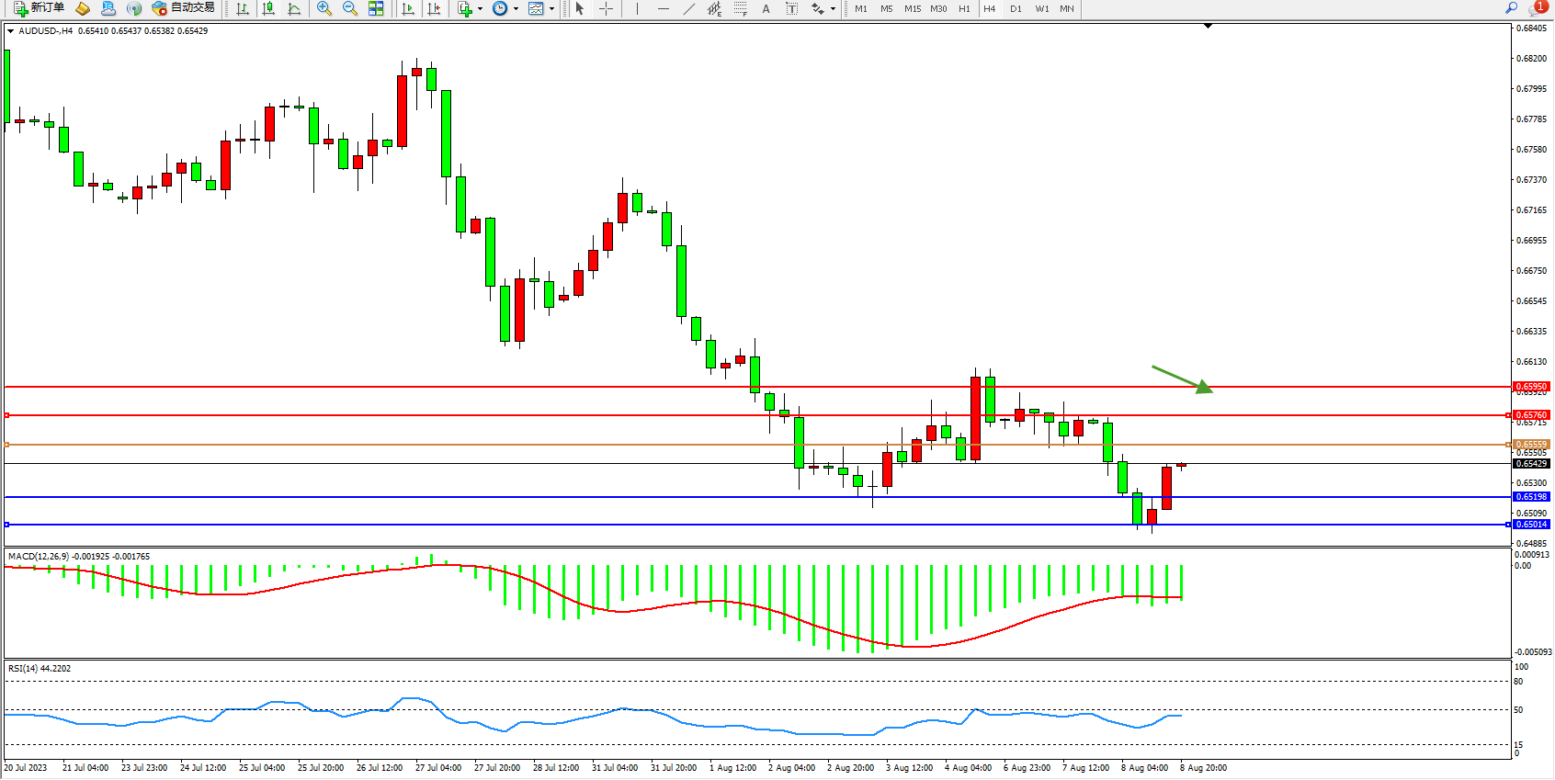
Task: Click the New Order (新订单) button
Action: [x=39, y=8]
